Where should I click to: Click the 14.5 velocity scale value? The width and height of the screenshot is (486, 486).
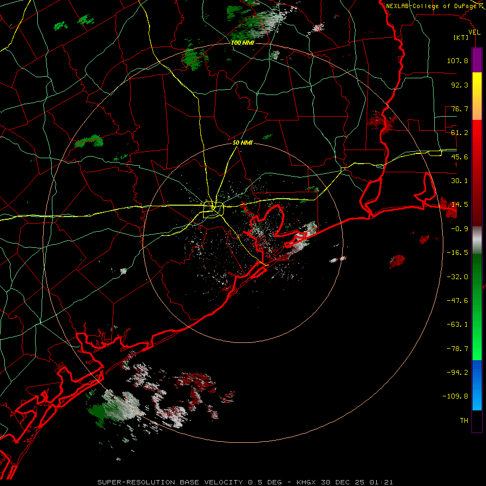point(460,205)
